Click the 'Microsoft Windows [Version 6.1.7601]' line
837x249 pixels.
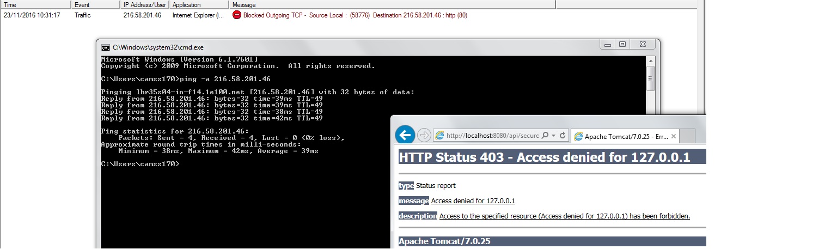179,59
